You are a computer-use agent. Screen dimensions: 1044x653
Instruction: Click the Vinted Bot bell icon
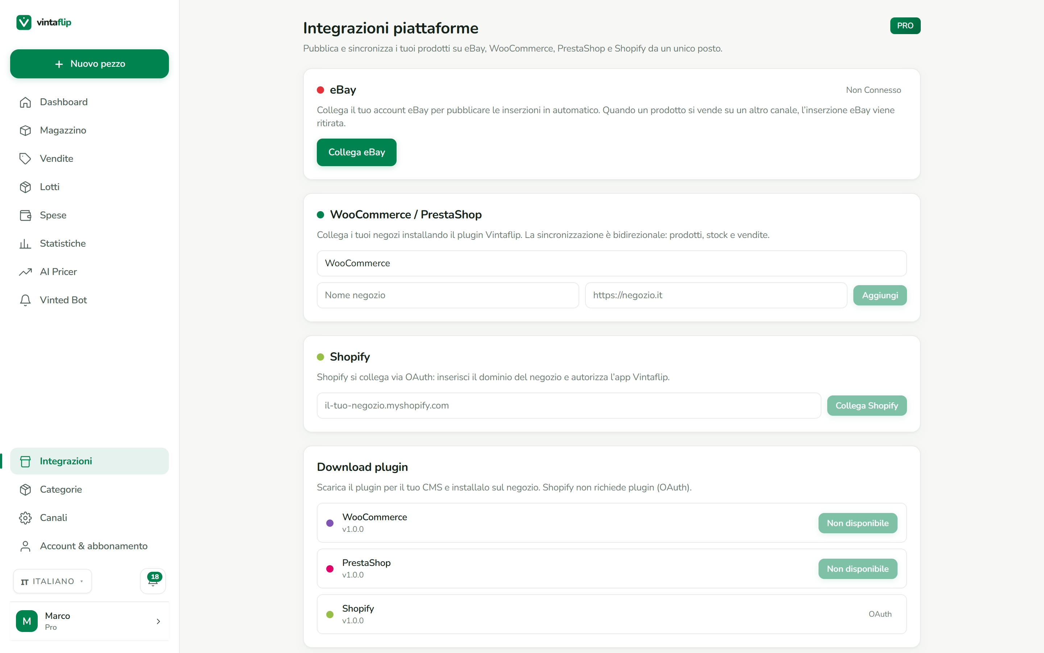pyautogui.click(x=25, y=300)
